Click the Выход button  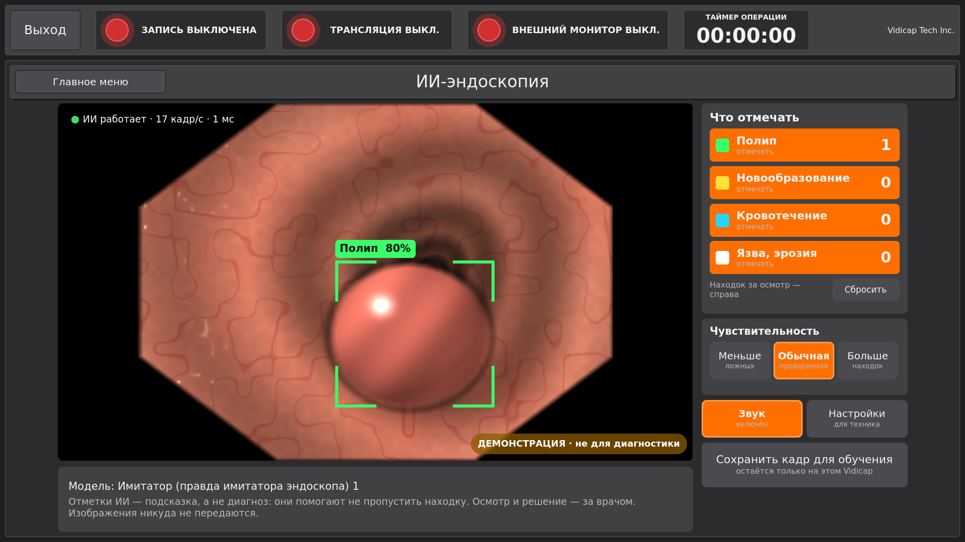(x=45, y=30)
